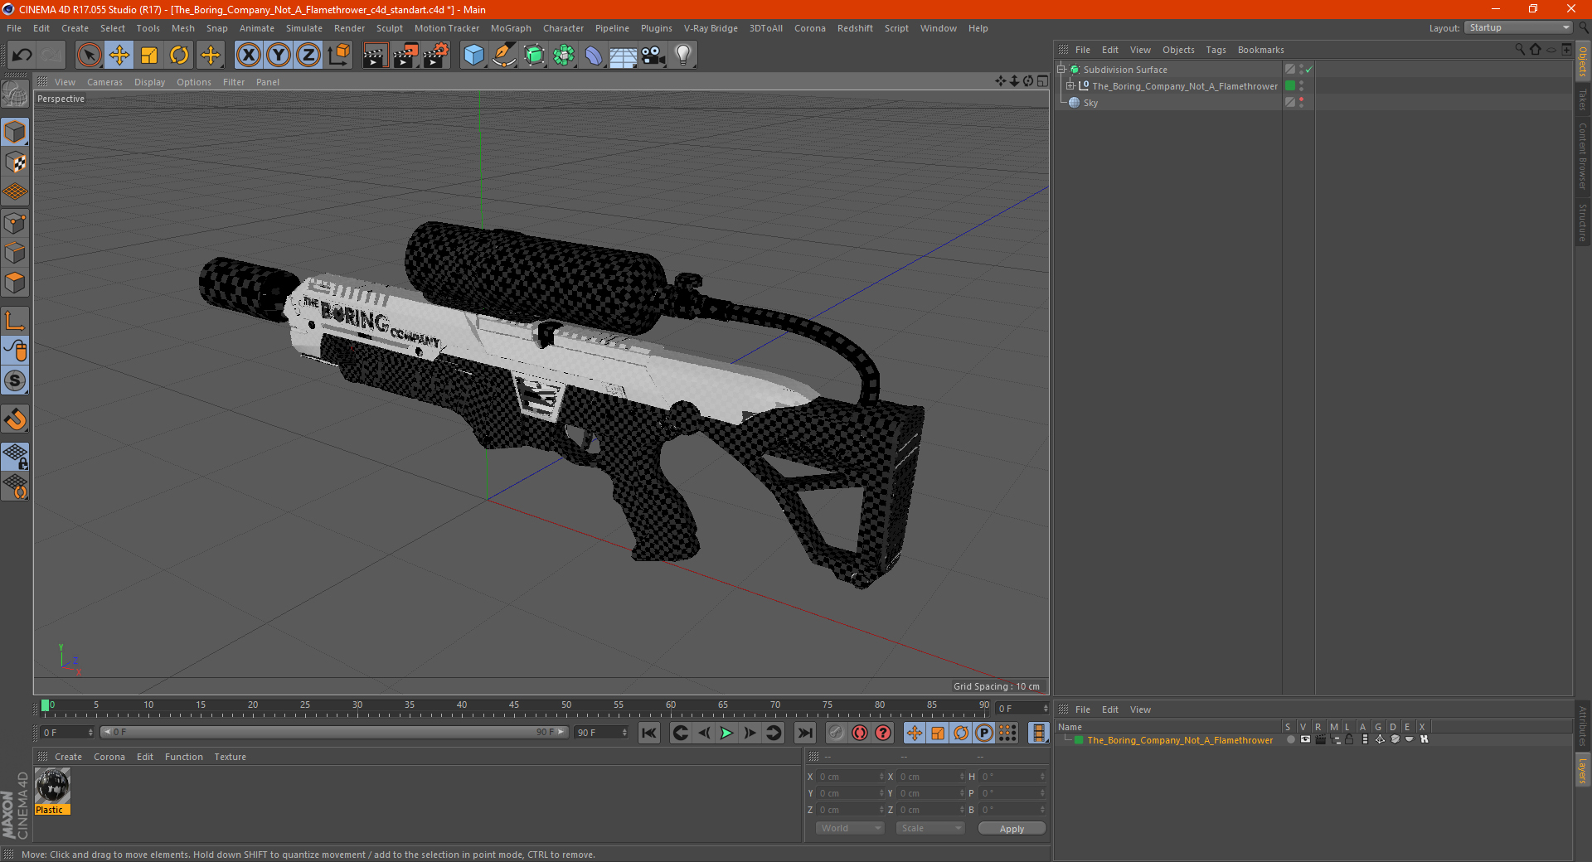The width and height of the screenshot is (1592, 862).
Task: Open the World coordinate dropdown
Action: tap(850, 828)
